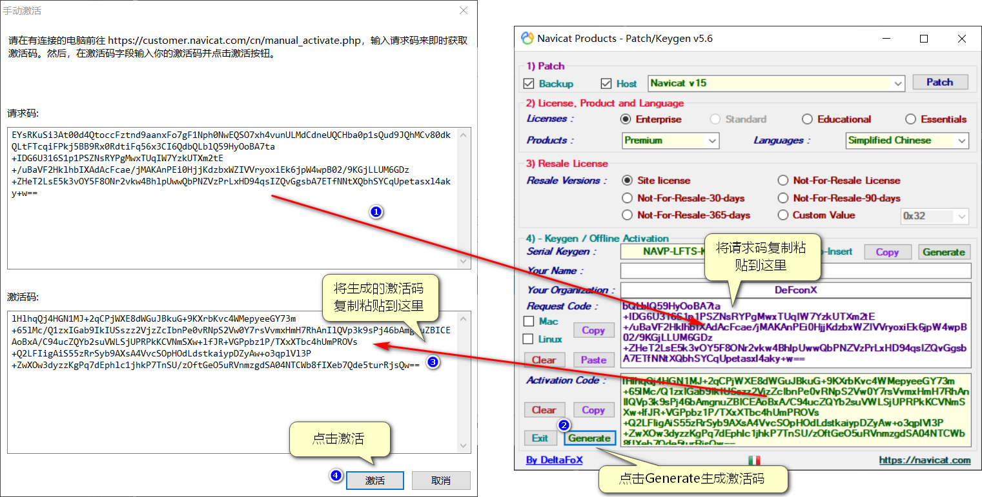
Task: Toggle the Host checkbox
Action: (606, 84)
